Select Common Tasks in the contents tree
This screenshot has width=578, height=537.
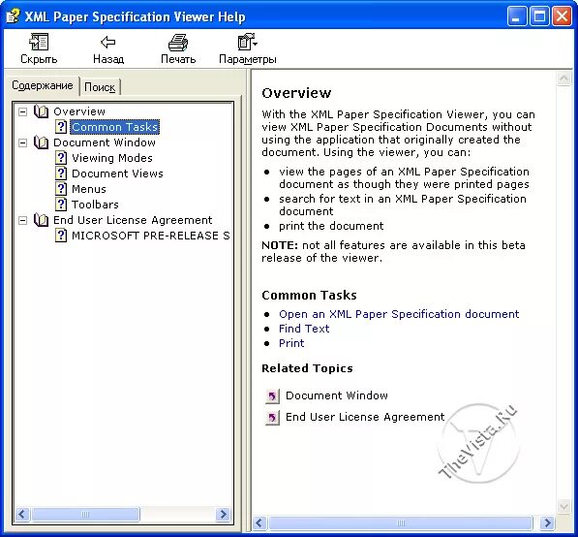pyautogui.click(x=114, y=127)
